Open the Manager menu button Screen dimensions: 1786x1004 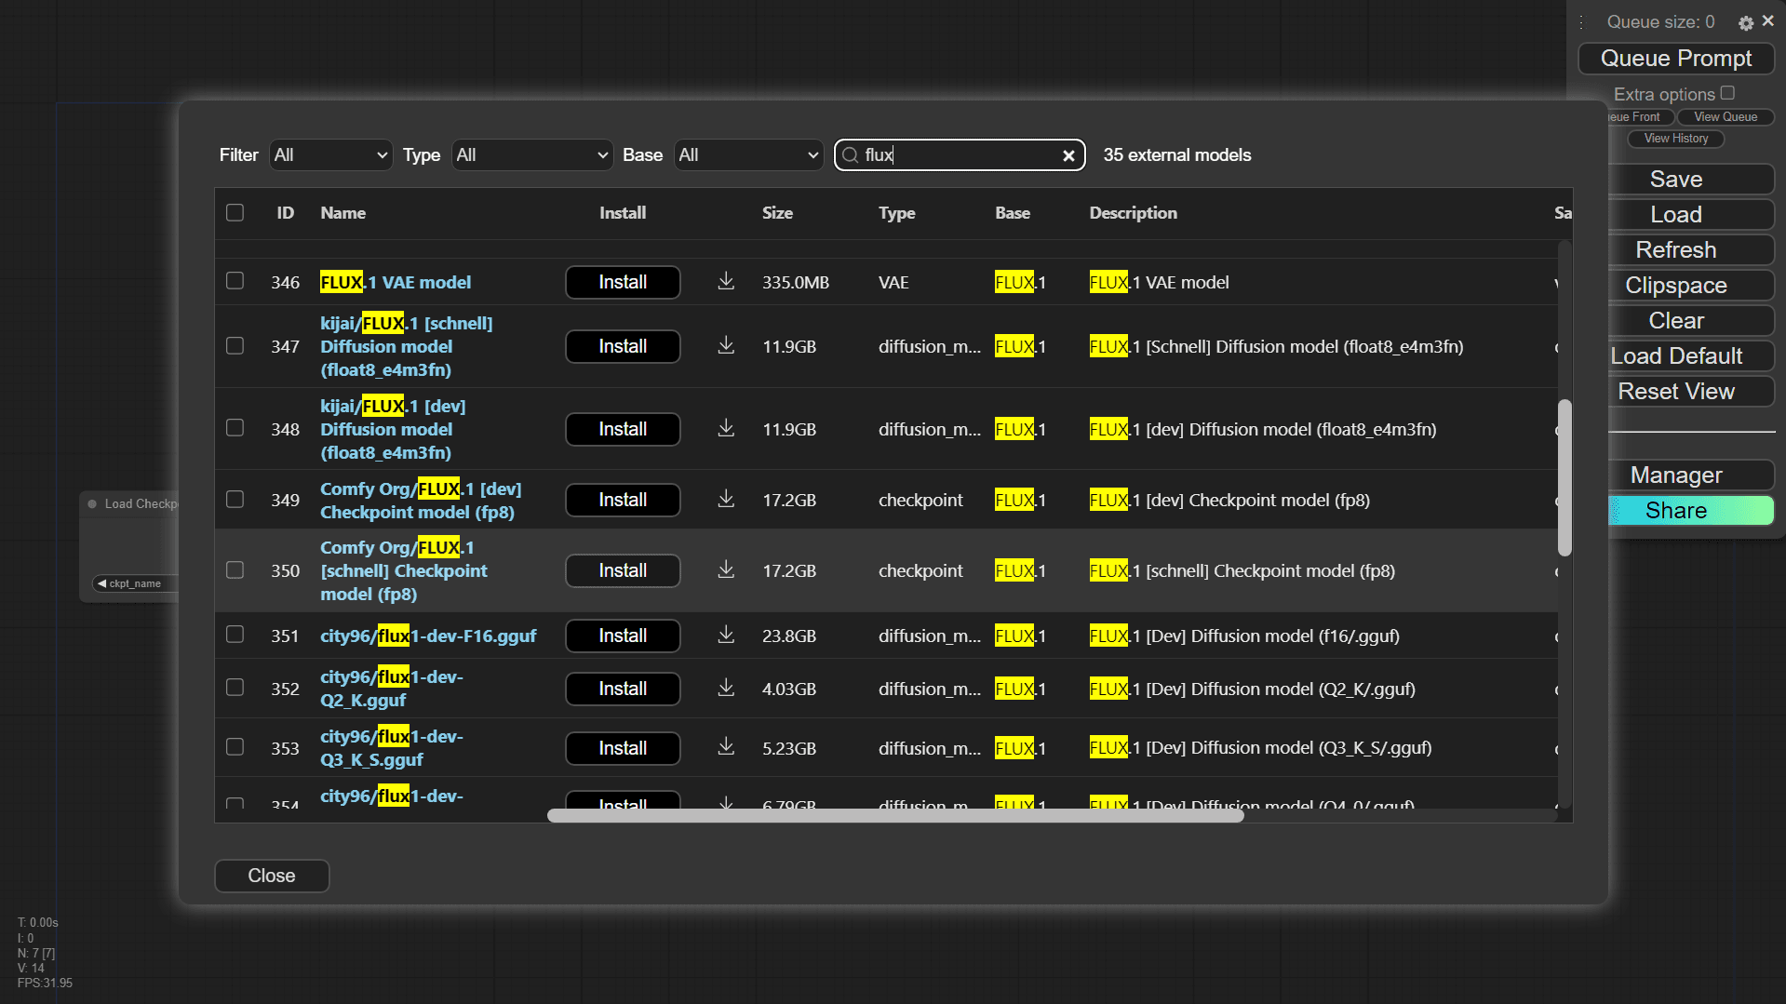1675,475
